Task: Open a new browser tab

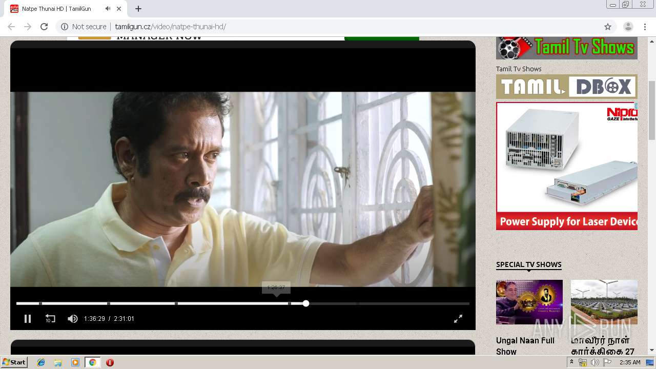Action: point(138,9)
